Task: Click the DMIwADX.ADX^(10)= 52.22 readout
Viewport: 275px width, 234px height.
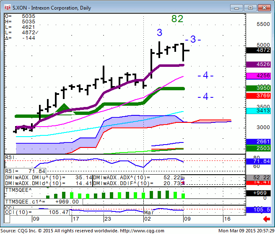Action: 137,178
